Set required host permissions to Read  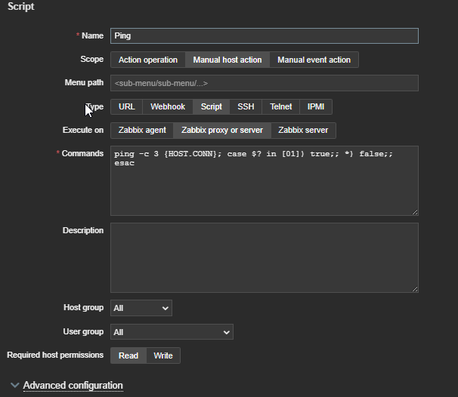point(128,355)
